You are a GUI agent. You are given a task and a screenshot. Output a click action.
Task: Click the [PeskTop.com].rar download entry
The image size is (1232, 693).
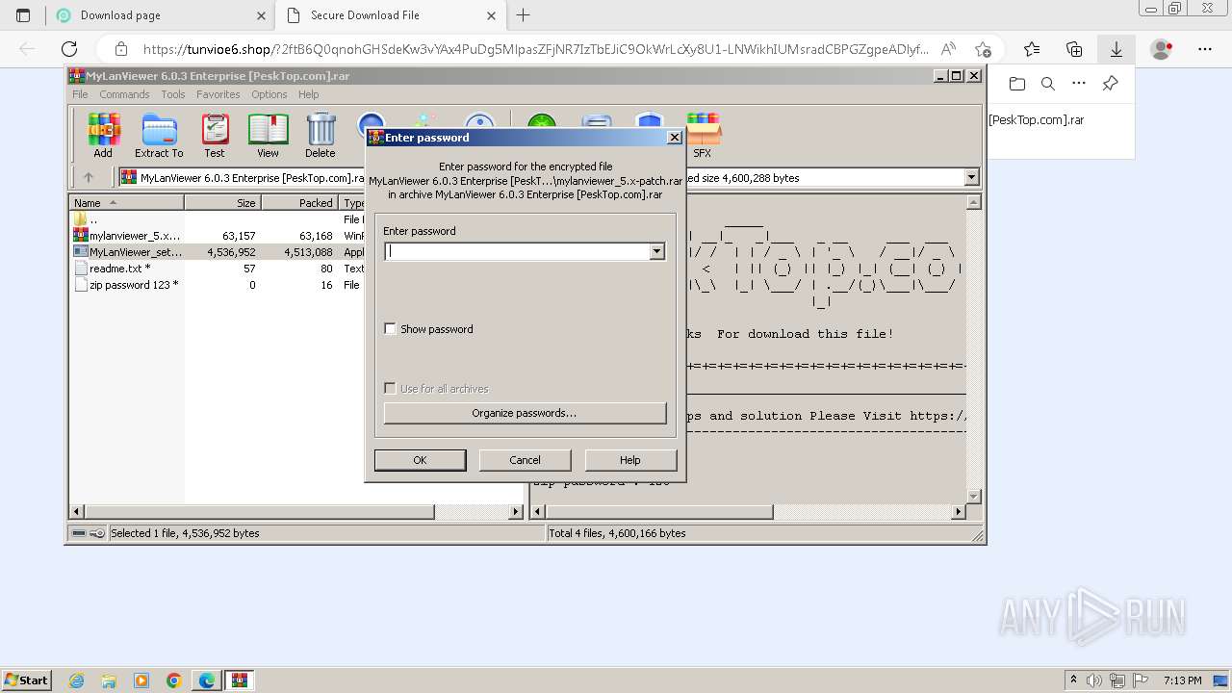click(x=1036, y=120)
